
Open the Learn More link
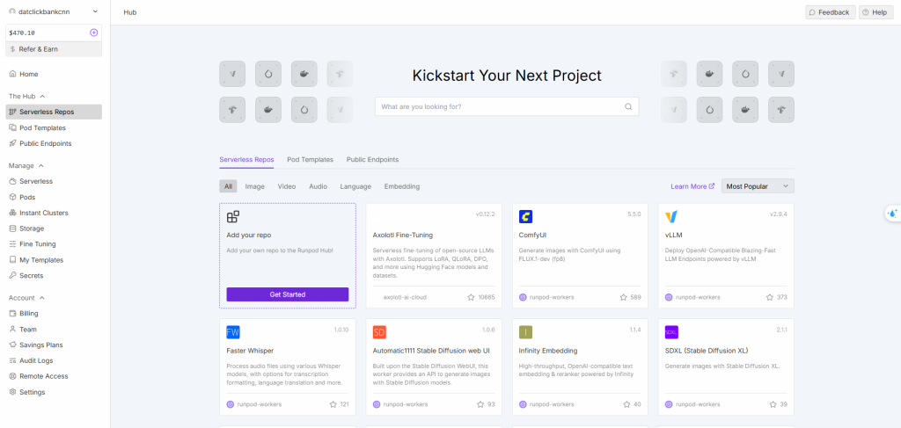[692, 186]
